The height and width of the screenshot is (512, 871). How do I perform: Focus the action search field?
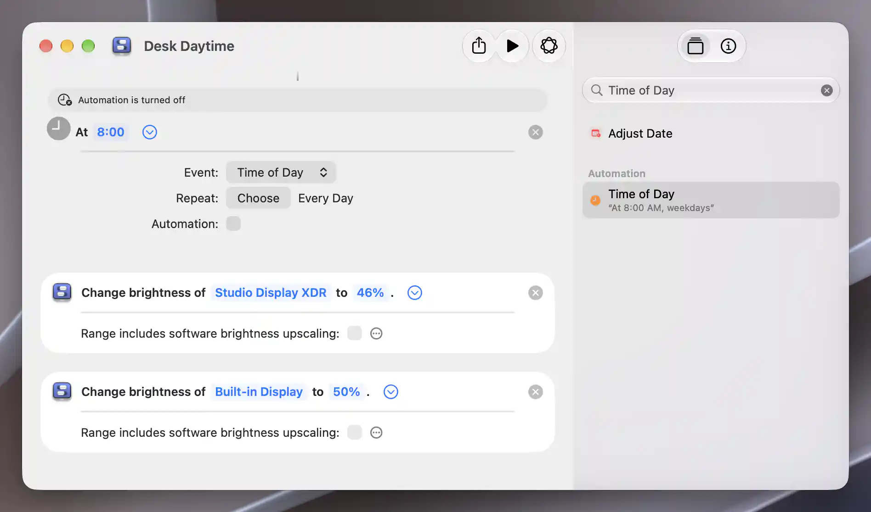(x=711, y=90)
